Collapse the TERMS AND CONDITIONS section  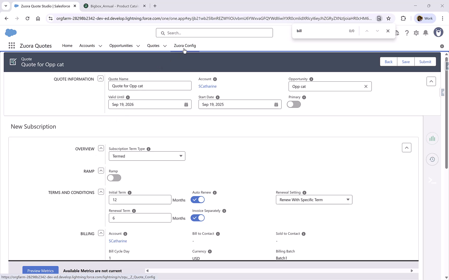[x=101, y=192]
